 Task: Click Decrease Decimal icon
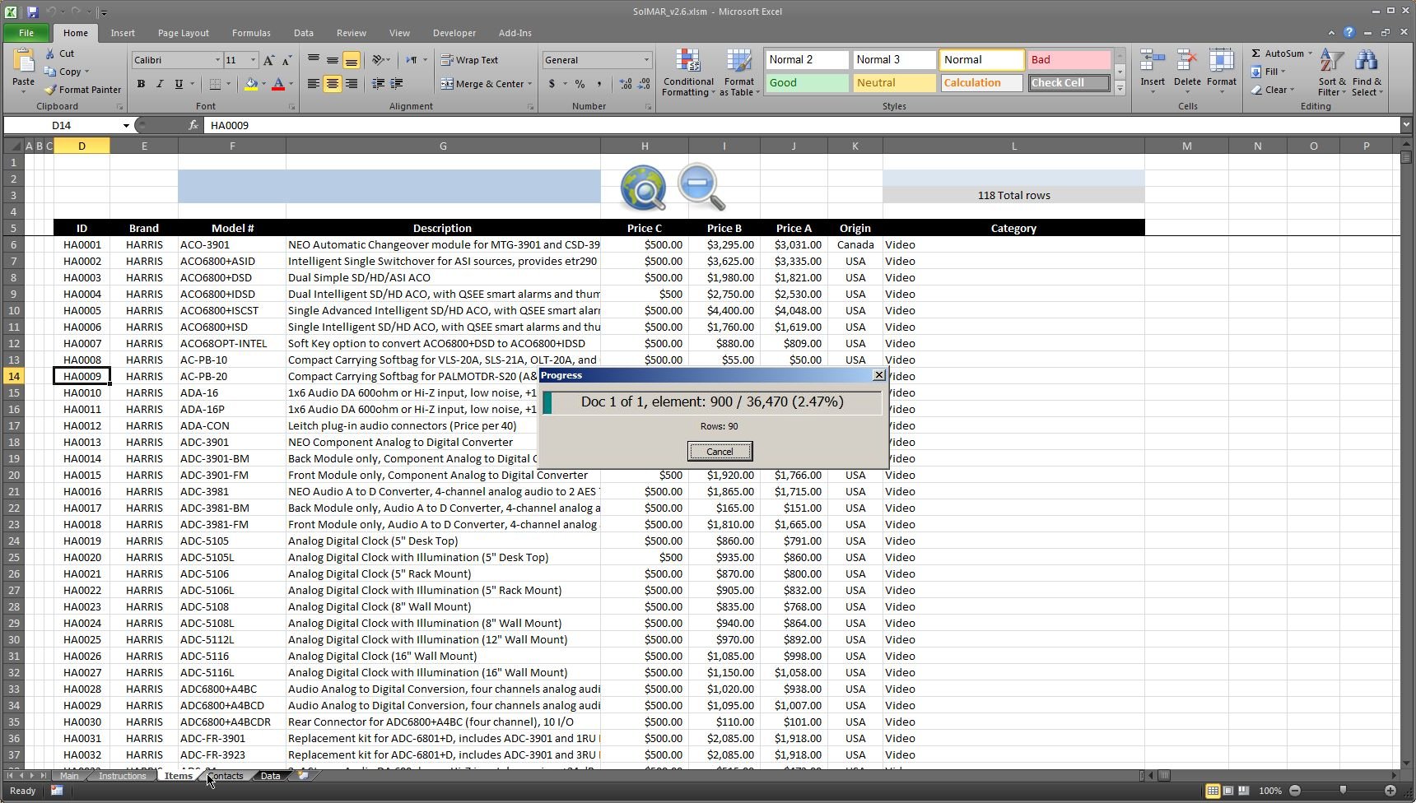[x=645, y=84]
